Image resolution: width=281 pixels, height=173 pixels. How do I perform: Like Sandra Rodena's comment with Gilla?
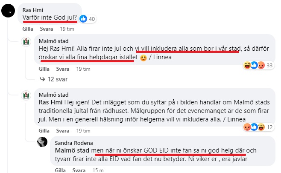[x=61, y=170]
